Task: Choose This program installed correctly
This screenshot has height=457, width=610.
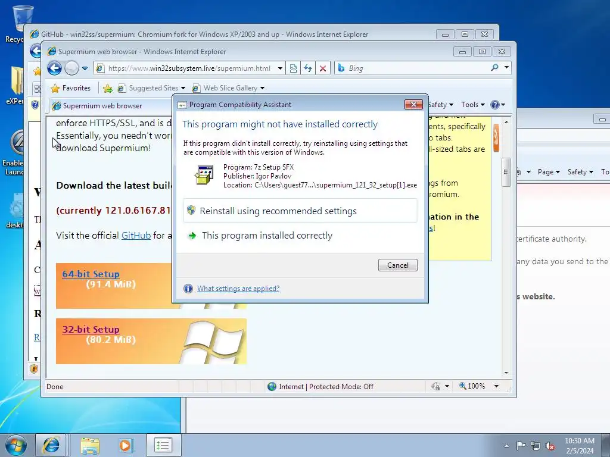Action: tap(300, 236)
